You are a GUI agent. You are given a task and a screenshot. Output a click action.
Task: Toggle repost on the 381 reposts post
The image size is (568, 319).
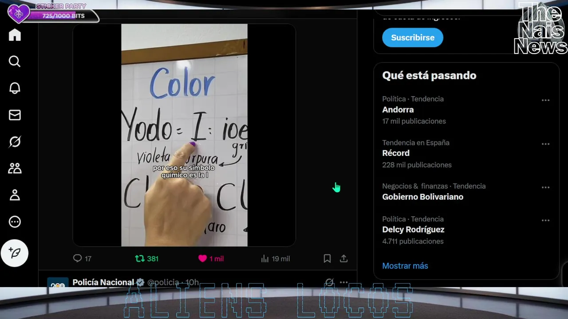pyautogui.click(x=147, y=258)
